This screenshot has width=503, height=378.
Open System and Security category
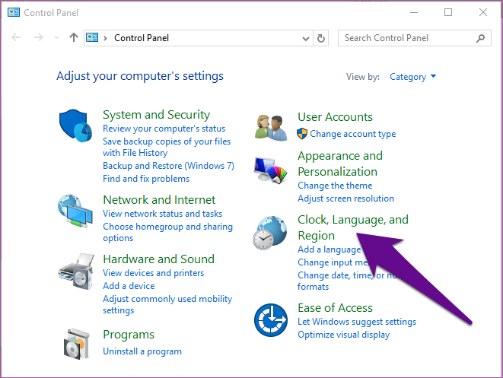point(156,114)
